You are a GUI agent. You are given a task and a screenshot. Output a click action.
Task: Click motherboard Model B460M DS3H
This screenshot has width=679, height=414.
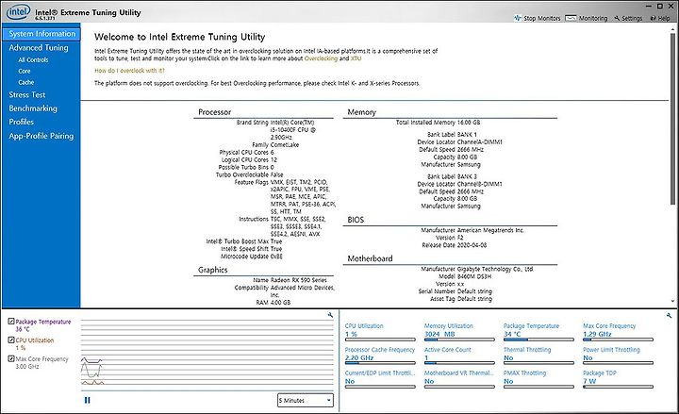coord(474,276)
